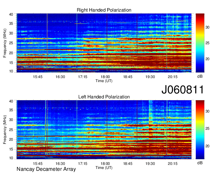Click the 15:45 time tick under Left Handed plot
The height and width of the screenshot is (173, 213).
point(38,164)
